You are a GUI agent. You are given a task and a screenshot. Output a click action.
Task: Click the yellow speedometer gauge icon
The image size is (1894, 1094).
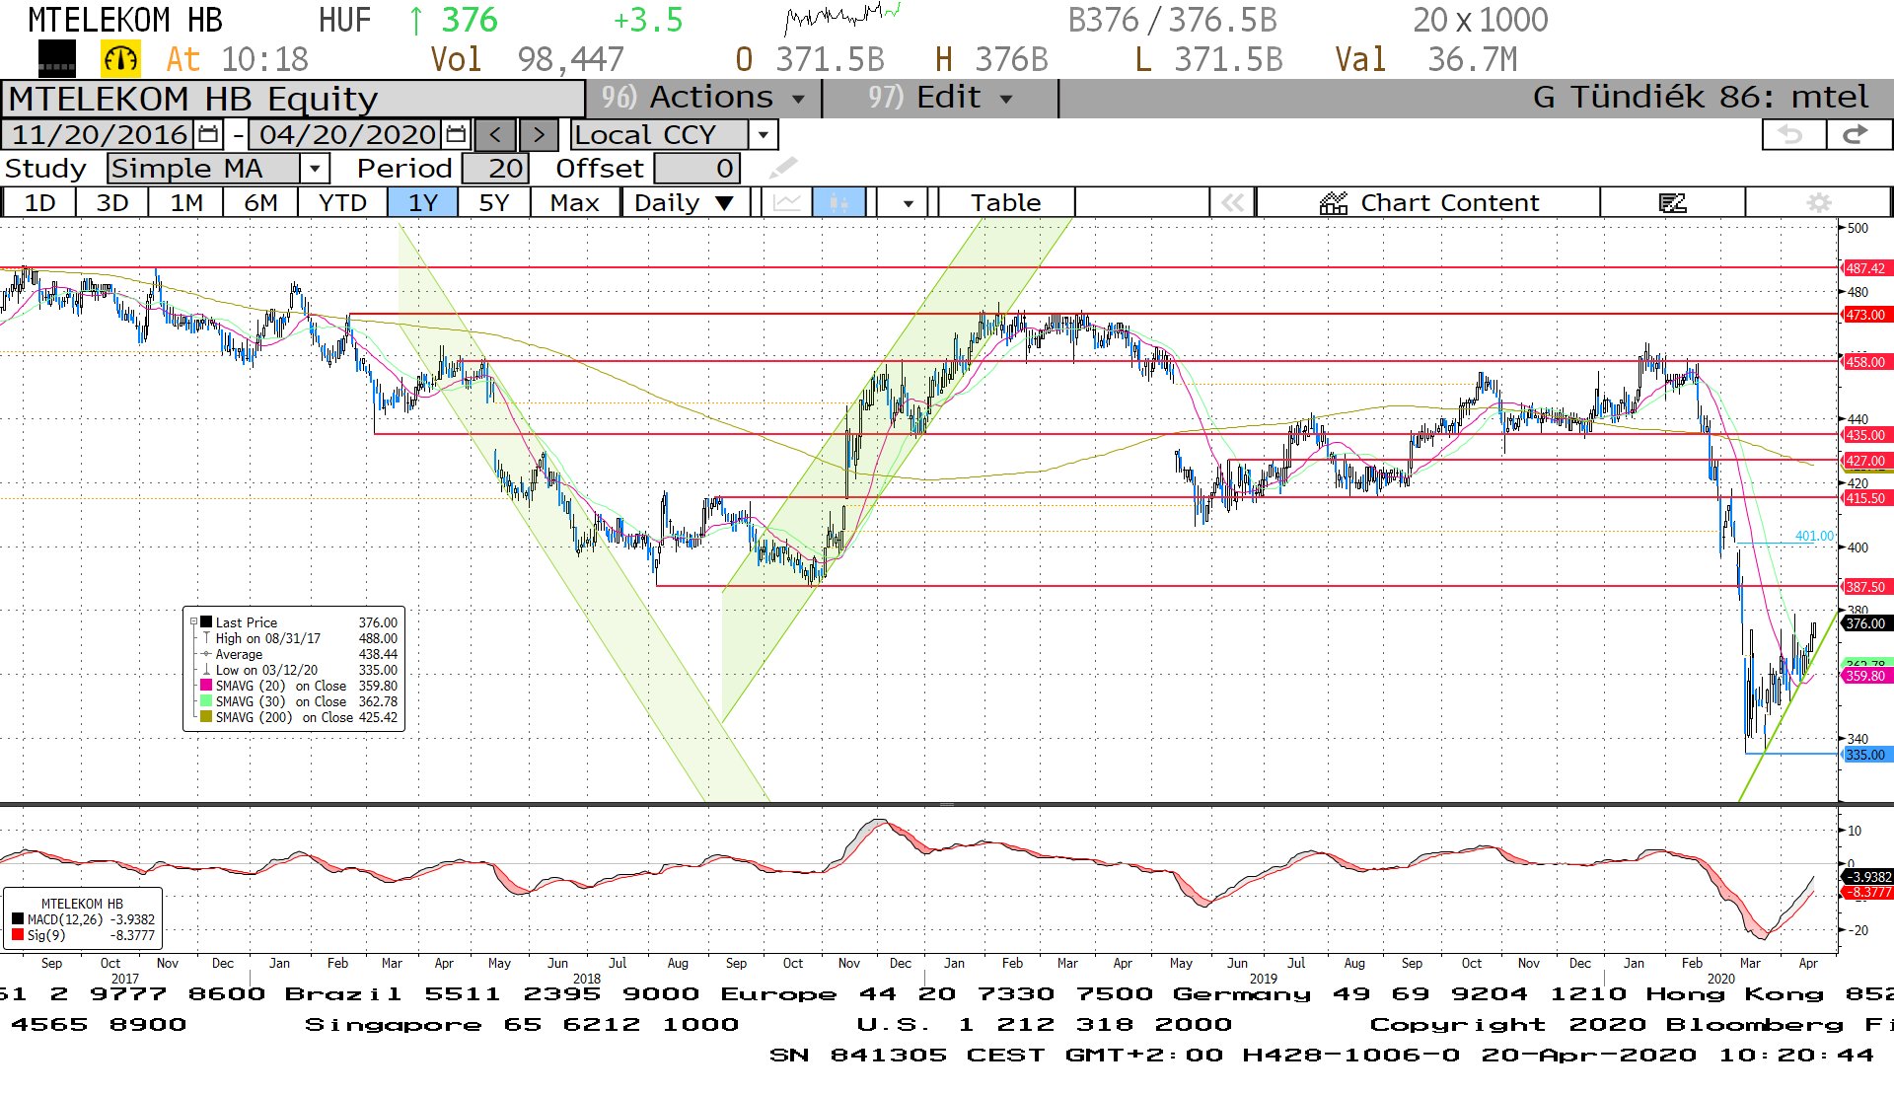click(x=120, y=59)
